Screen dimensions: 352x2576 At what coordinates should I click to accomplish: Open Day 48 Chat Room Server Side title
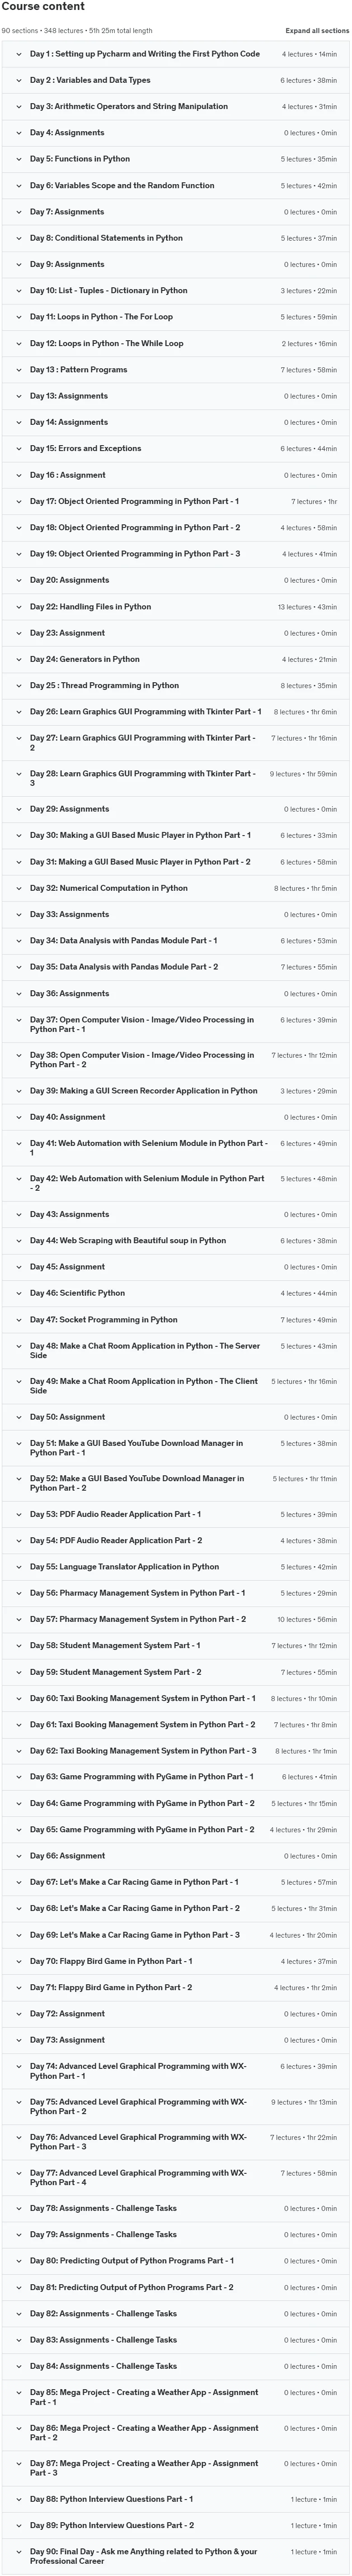tap(145, 1350)
